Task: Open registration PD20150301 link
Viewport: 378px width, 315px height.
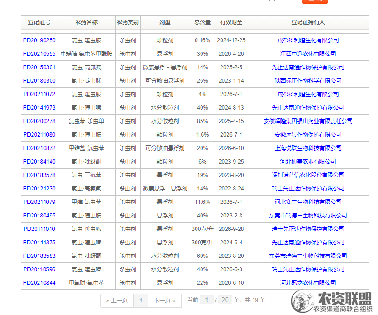Action: (39, 67)
